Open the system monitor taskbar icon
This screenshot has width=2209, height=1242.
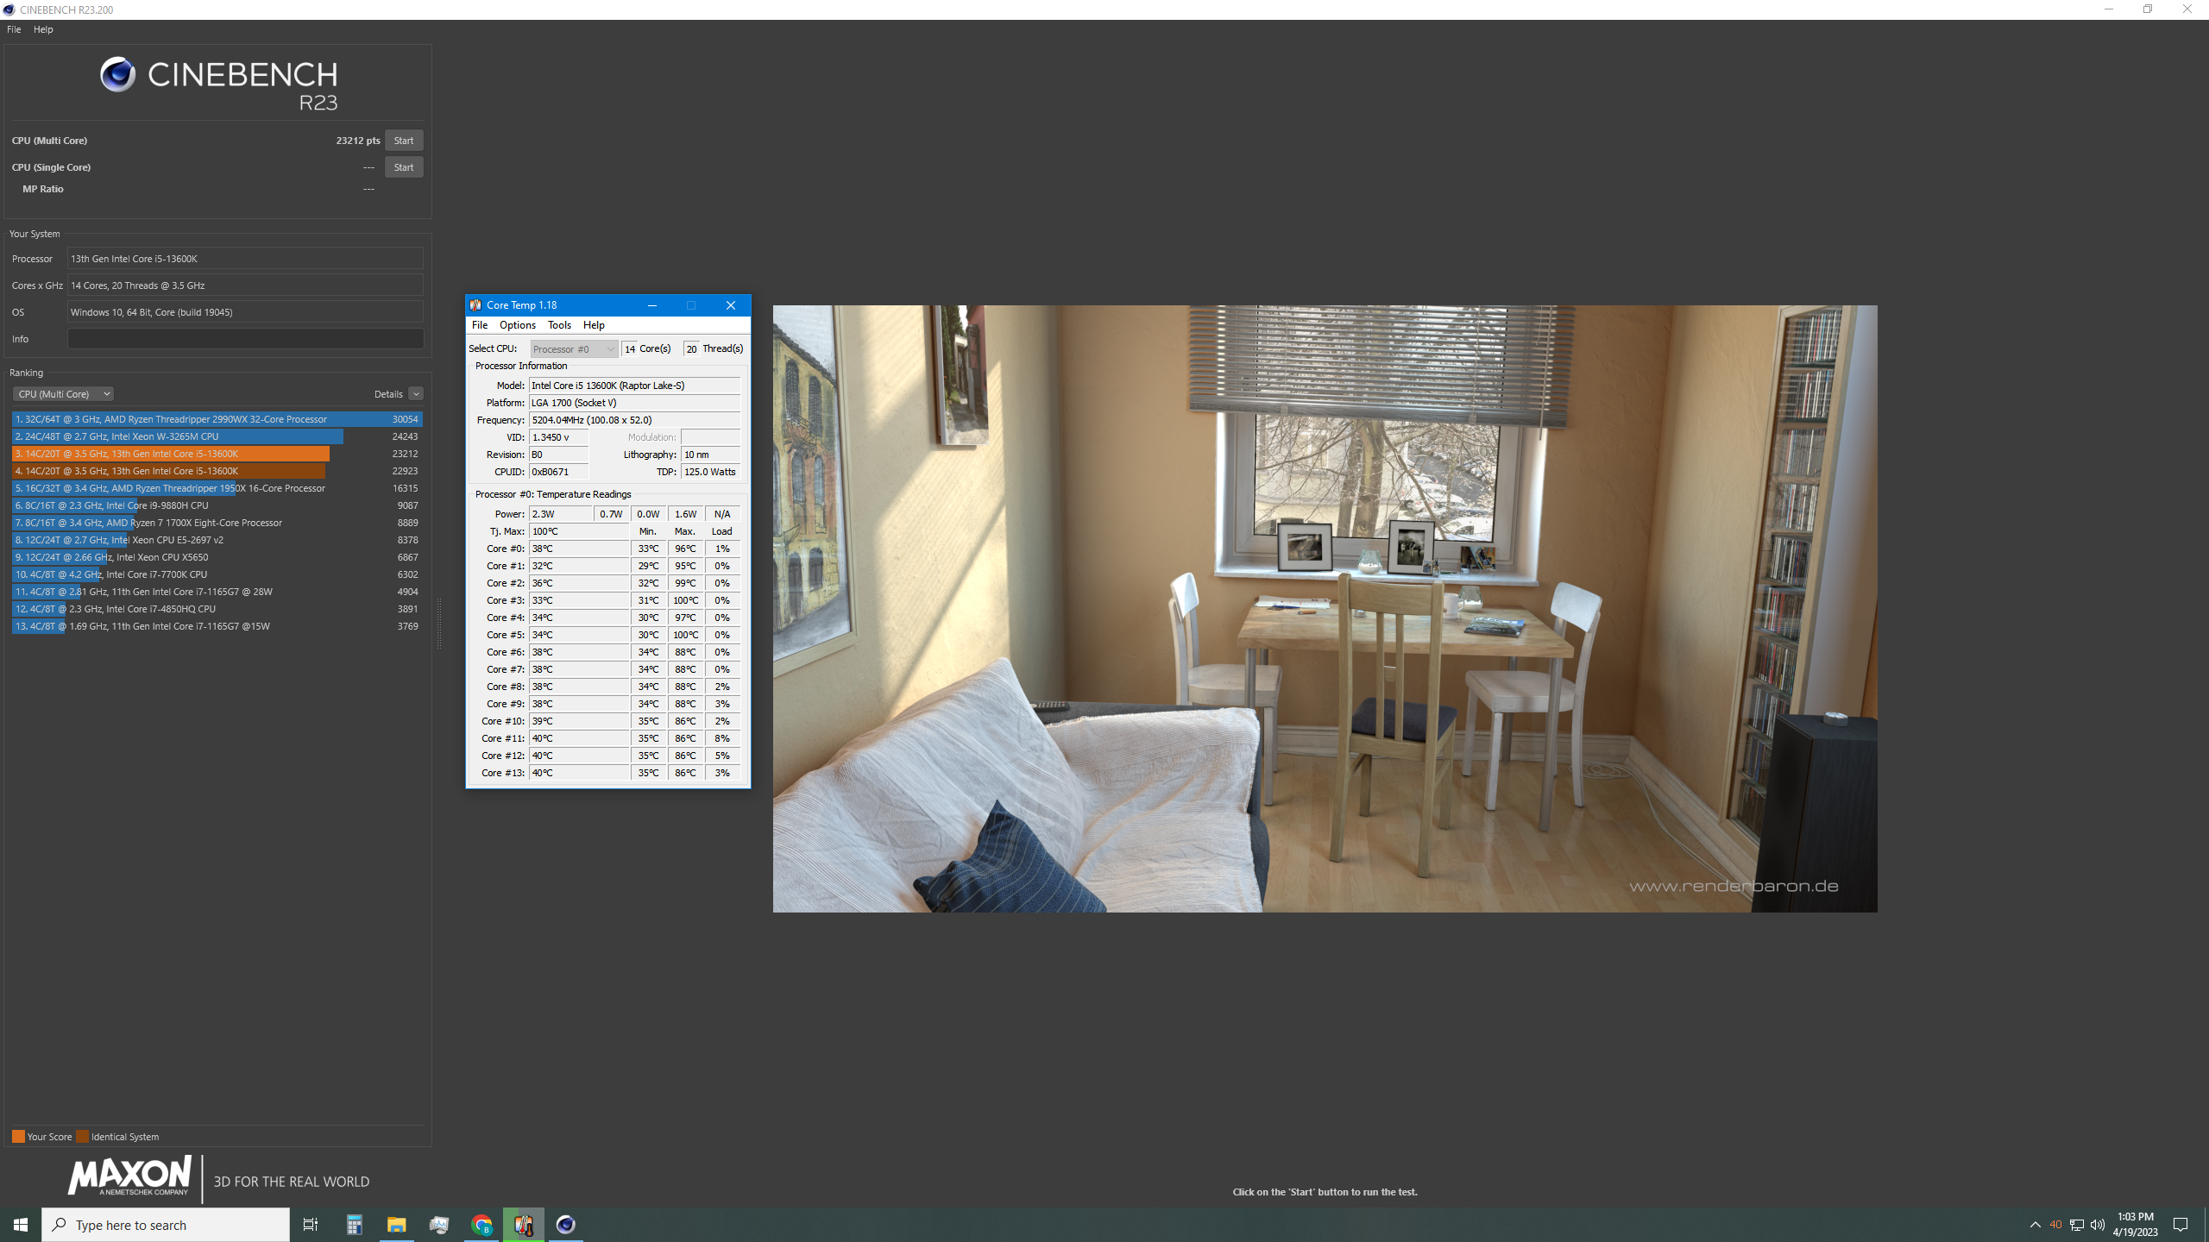(439, 1225)
